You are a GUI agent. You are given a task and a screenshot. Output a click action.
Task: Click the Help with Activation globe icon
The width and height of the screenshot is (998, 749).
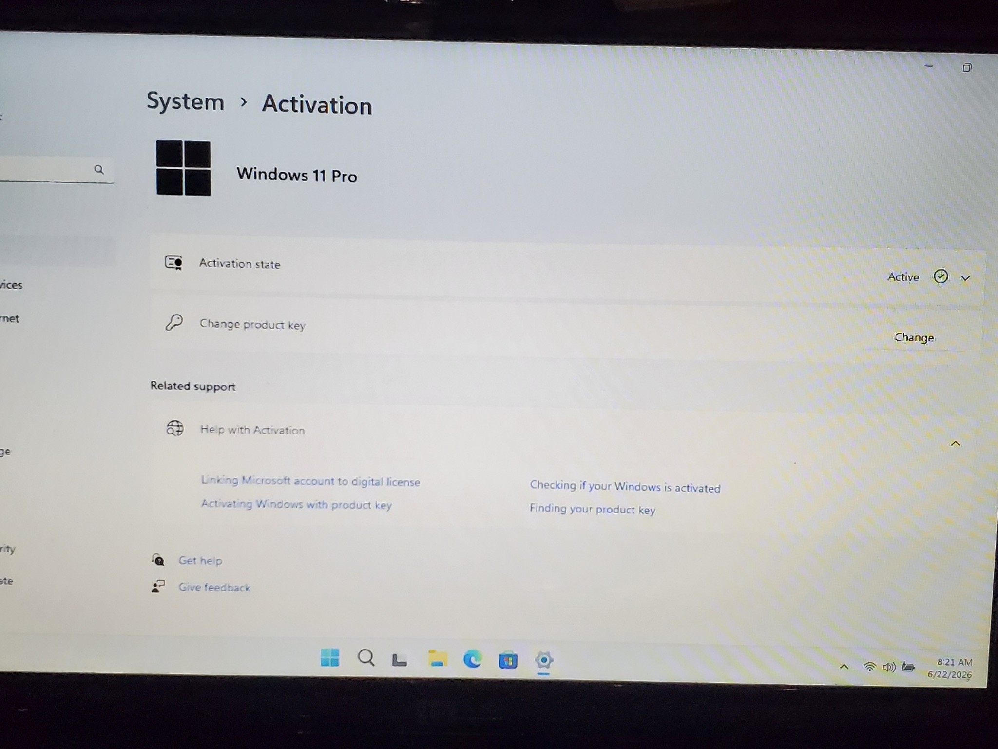175,428
